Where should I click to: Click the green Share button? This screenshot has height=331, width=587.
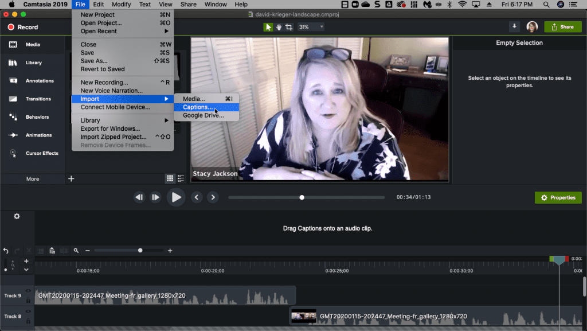pos(563,26)
